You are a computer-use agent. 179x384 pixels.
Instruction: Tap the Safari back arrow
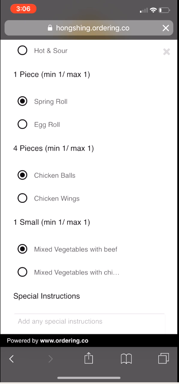tap(11, 359)
